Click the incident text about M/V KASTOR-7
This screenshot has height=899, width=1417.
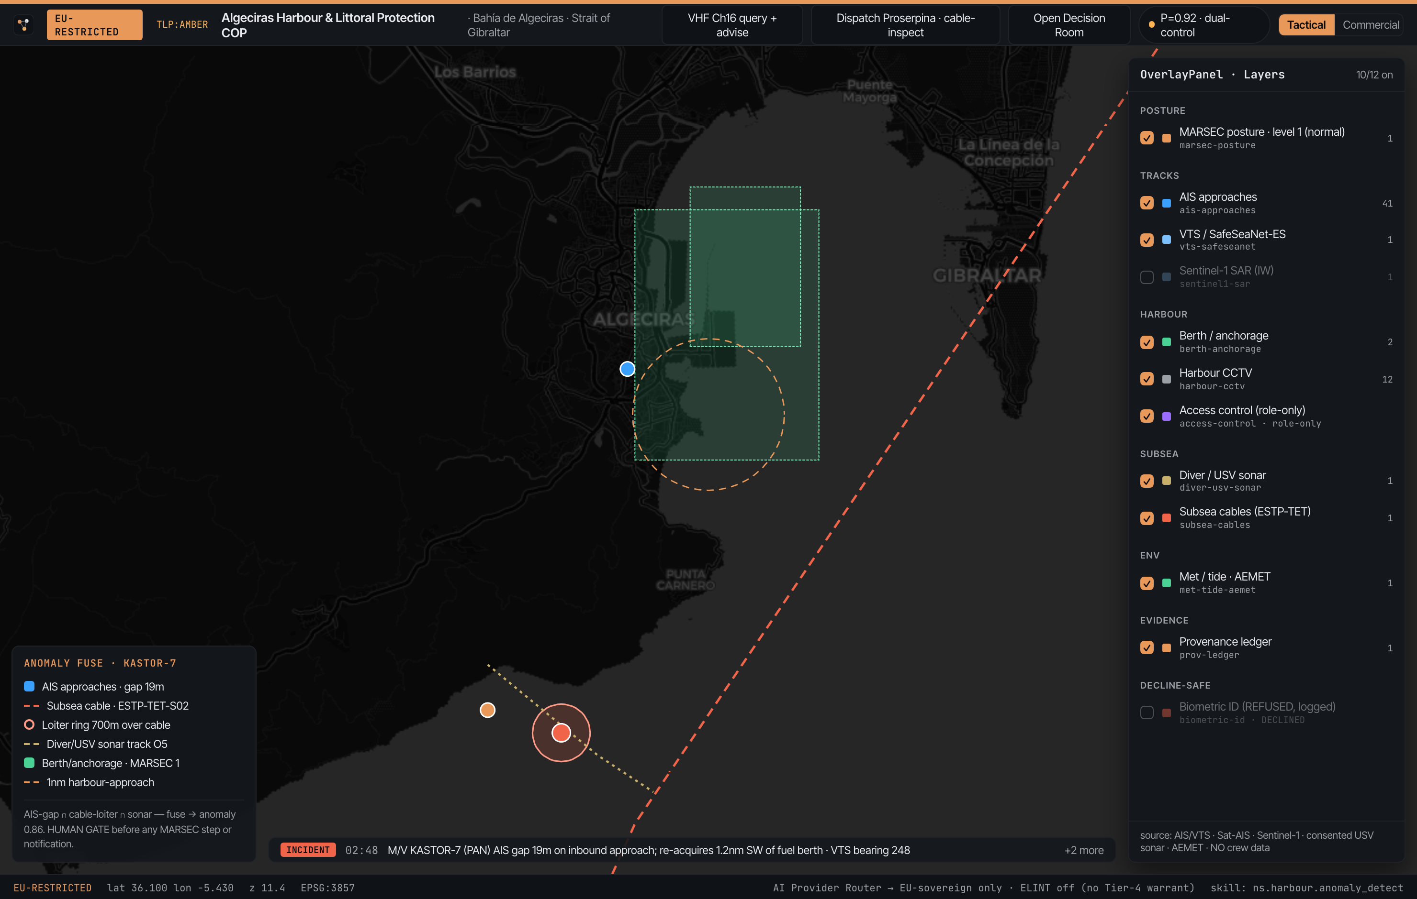[x=649, y=850]
